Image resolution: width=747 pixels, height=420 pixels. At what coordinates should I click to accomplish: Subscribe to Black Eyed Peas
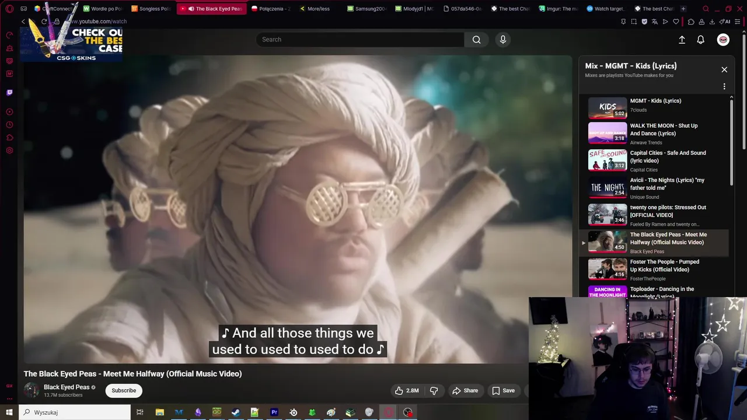124,391
